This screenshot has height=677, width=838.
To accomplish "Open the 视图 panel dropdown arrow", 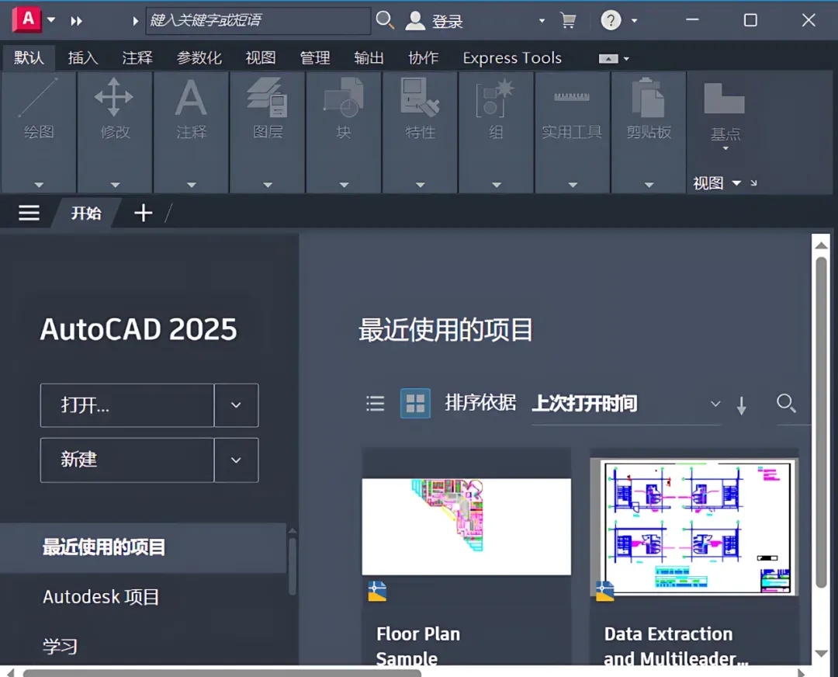I will coord(736,183).
